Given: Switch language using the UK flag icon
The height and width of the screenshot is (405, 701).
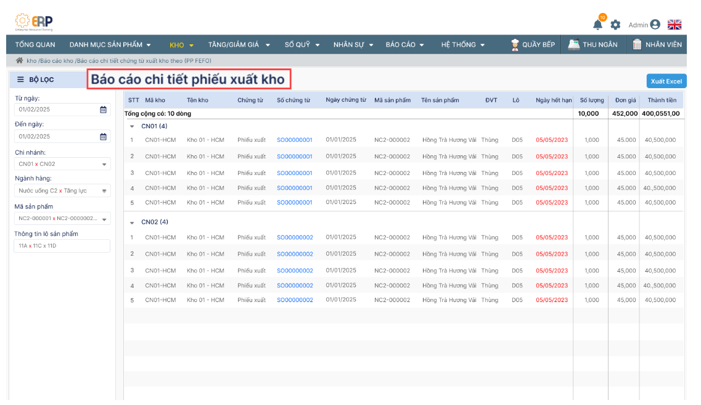Looking at the screenshot, I should click(674, 25).
